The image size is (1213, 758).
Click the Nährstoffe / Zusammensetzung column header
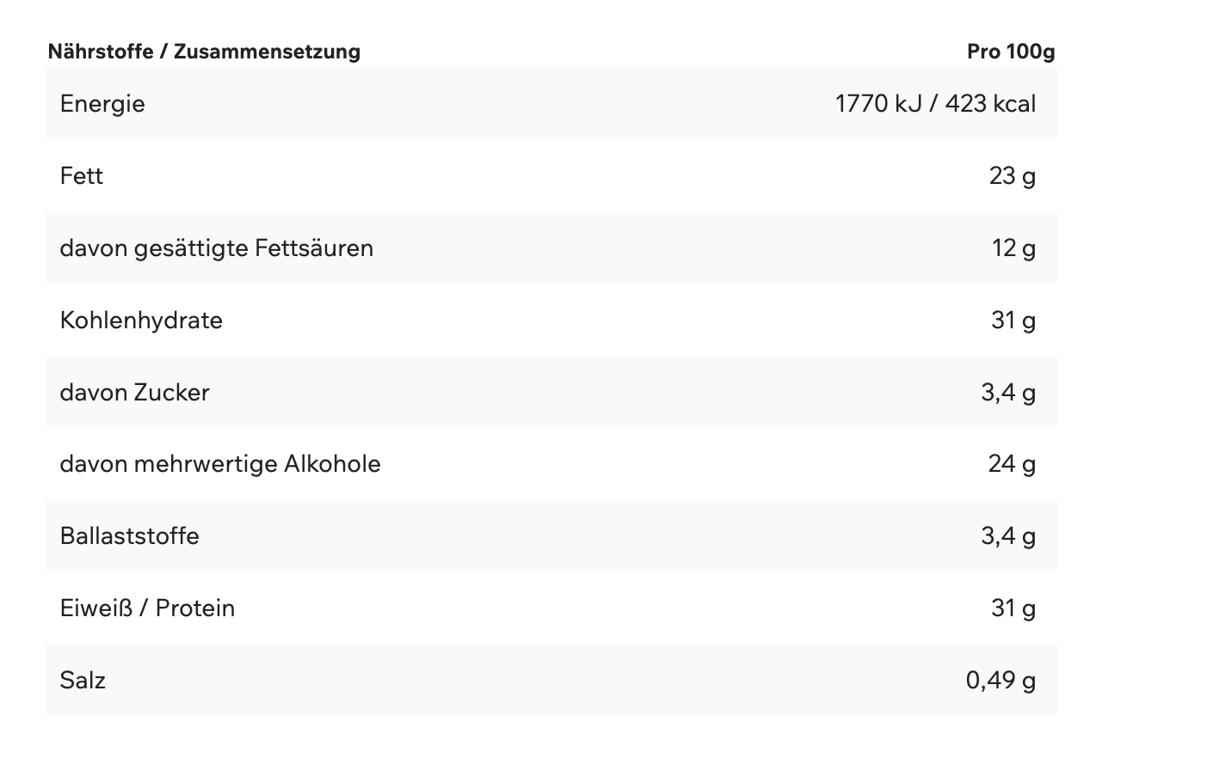(204, 52)
